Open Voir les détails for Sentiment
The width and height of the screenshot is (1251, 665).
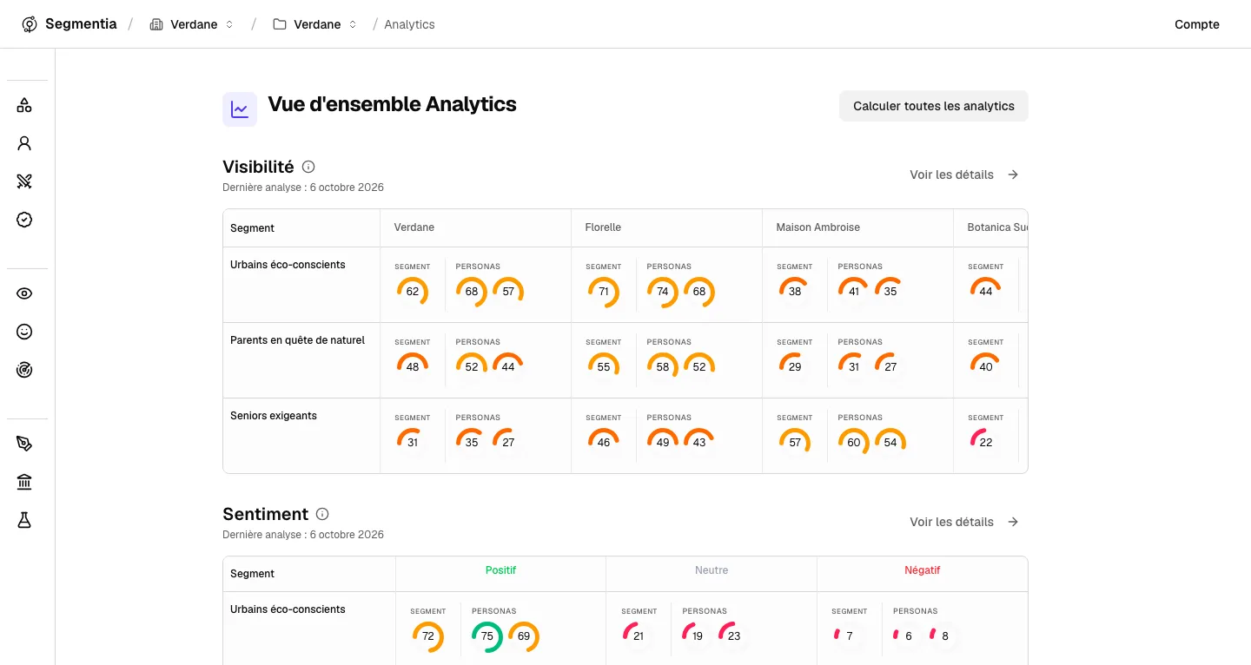(x=951, y=522)
